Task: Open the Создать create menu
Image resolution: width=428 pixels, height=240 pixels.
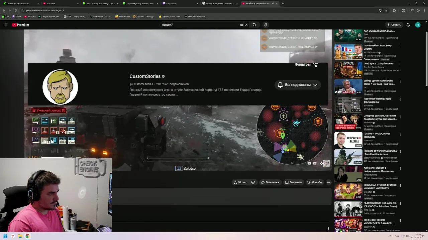Action: (394, 25)
